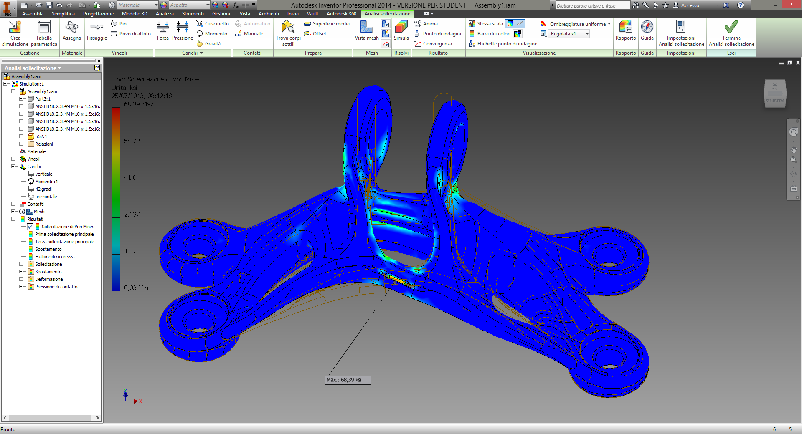Select Prima sollecitazione principale result
The width and height of the screenshot is (802, 434).
point(64,234)
